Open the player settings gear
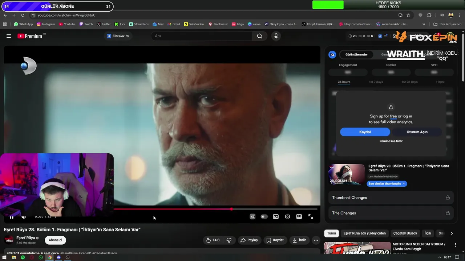The image size is (465, 261). 287,216
